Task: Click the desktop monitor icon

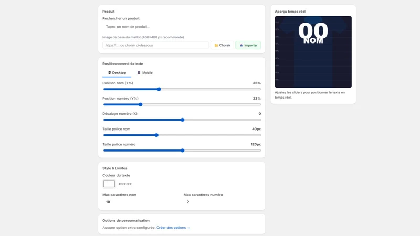Action: pyautogui.click(x=109, y=73)
